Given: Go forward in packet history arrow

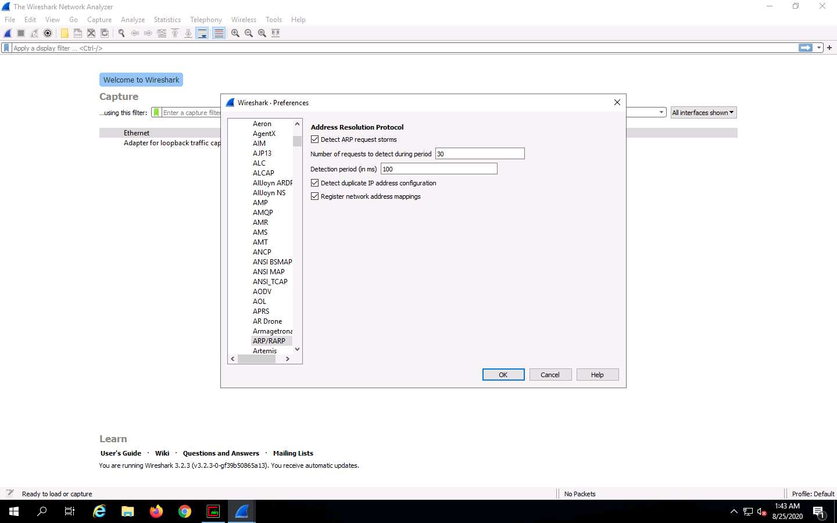Looking at the screenshot, I should pos(148,33).
